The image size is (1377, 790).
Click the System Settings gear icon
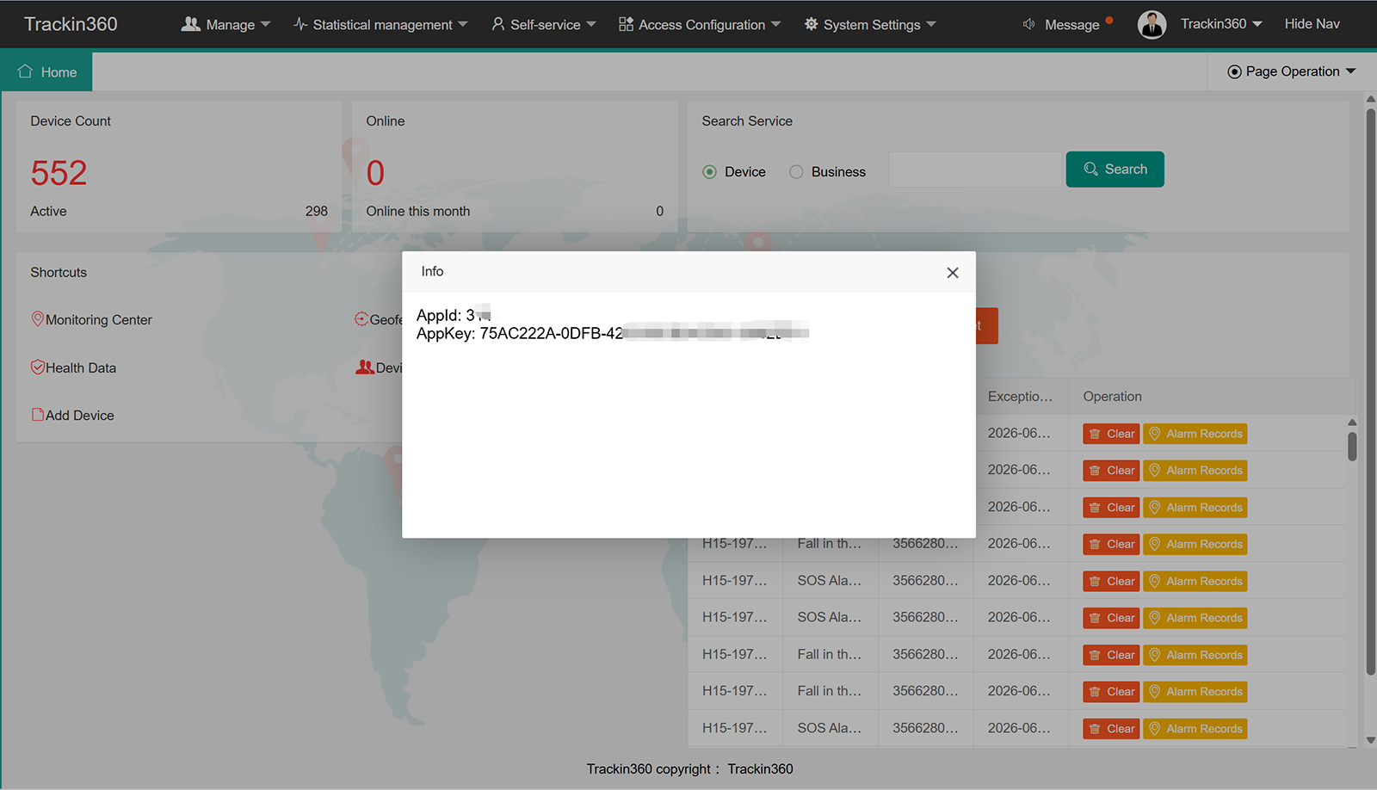click(811, 24)
